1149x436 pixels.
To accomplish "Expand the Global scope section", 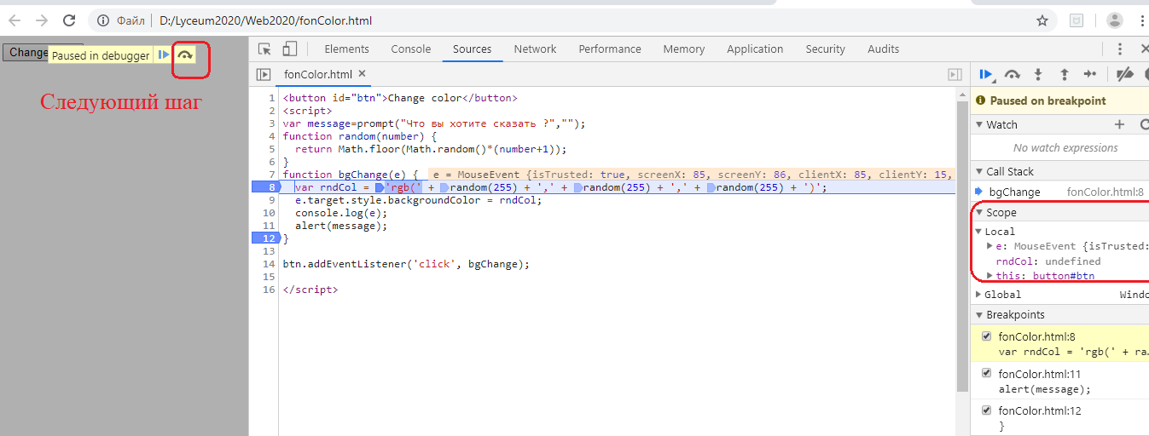I will click(979, 295).
